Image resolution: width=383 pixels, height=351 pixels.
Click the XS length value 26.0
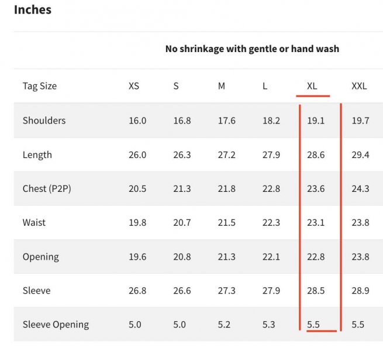(x=137, y=154)
